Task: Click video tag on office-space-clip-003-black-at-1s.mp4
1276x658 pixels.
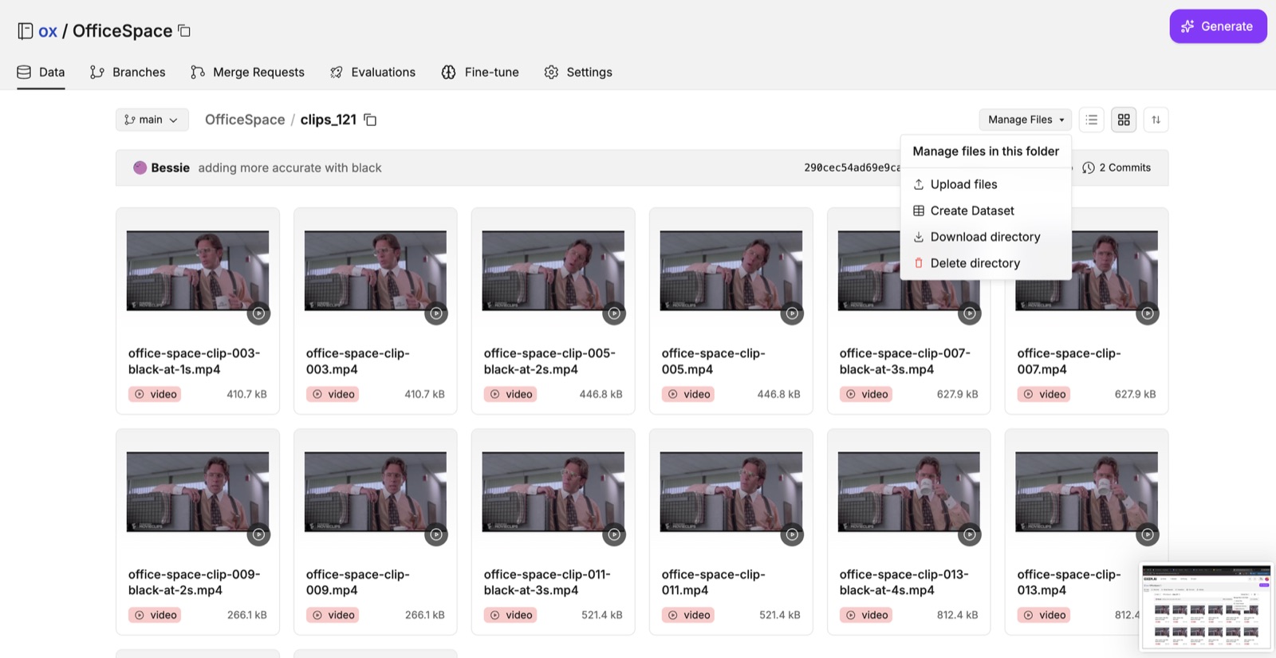Action: point(155,394)
